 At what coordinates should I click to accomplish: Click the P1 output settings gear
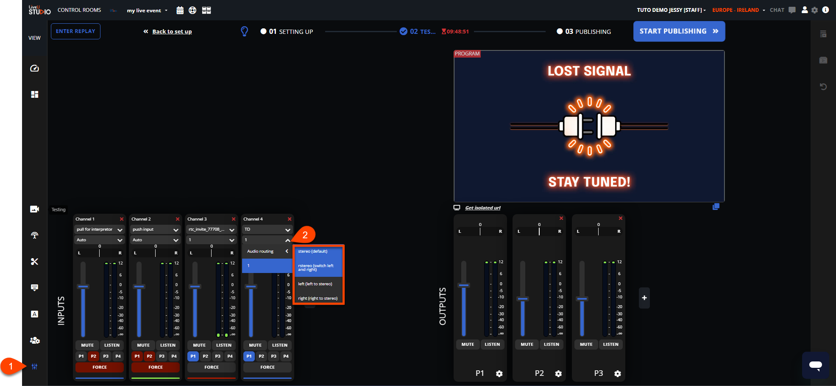[x=499, y=374]
